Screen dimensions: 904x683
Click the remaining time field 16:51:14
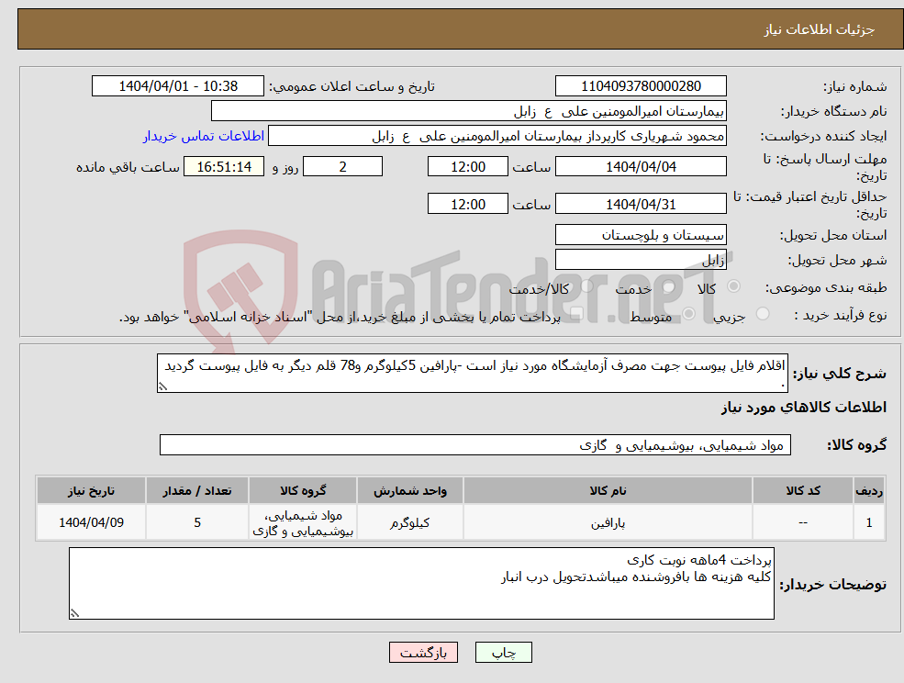click(224, 167)
